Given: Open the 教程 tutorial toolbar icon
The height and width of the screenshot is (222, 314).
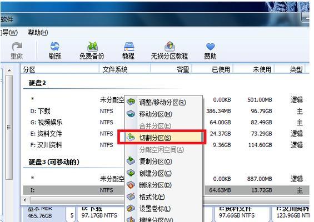Looking at the screenshot, I should coord(128,51).
